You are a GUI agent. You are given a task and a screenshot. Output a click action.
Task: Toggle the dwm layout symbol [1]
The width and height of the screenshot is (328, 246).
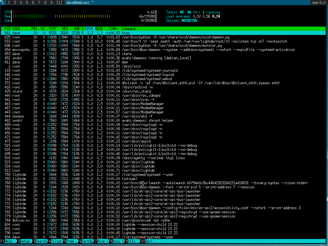59,3
